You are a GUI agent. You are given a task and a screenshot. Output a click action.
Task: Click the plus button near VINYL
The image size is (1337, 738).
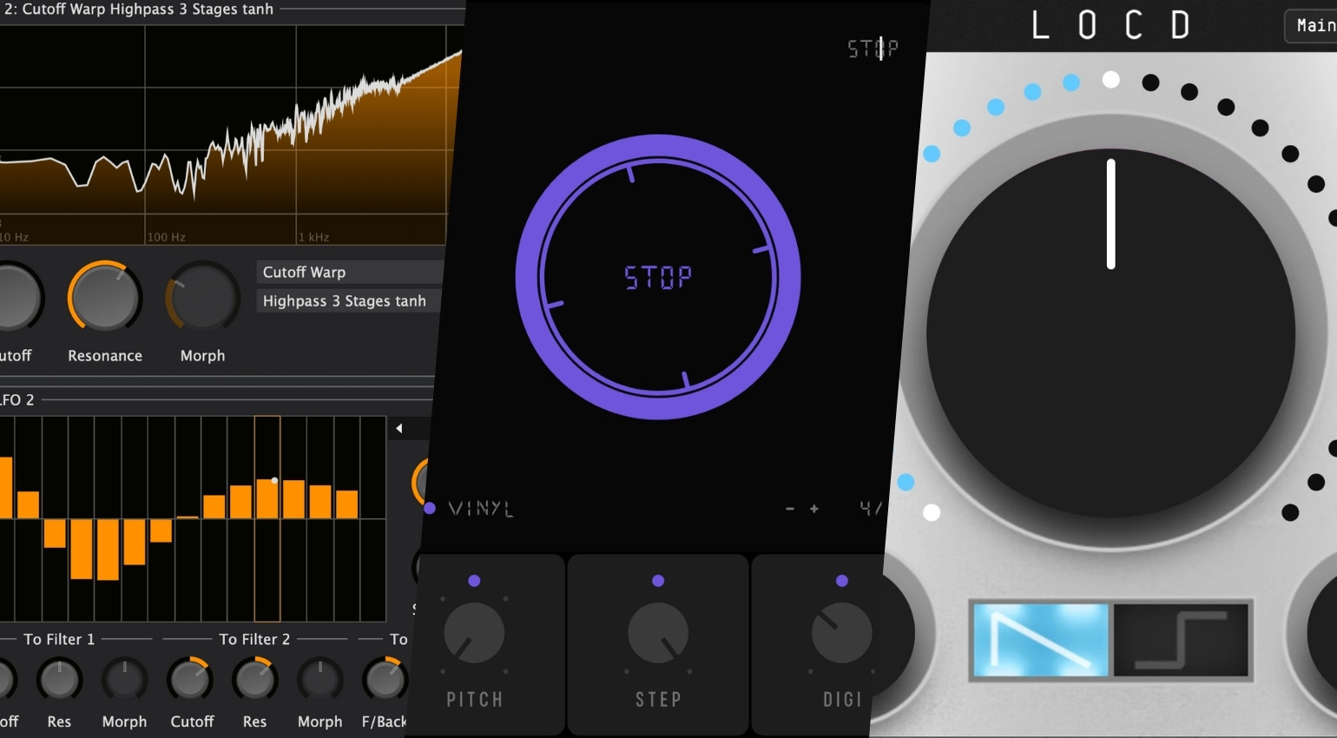[x=814, y=509]
